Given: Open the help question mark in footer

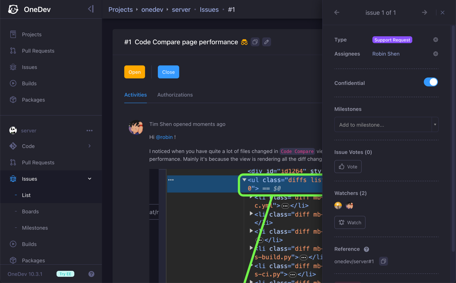Looking at the screenshot, I should [x=91, y=274].
